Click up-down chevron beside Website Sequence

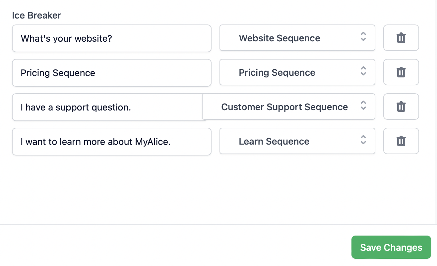(363, 37)
